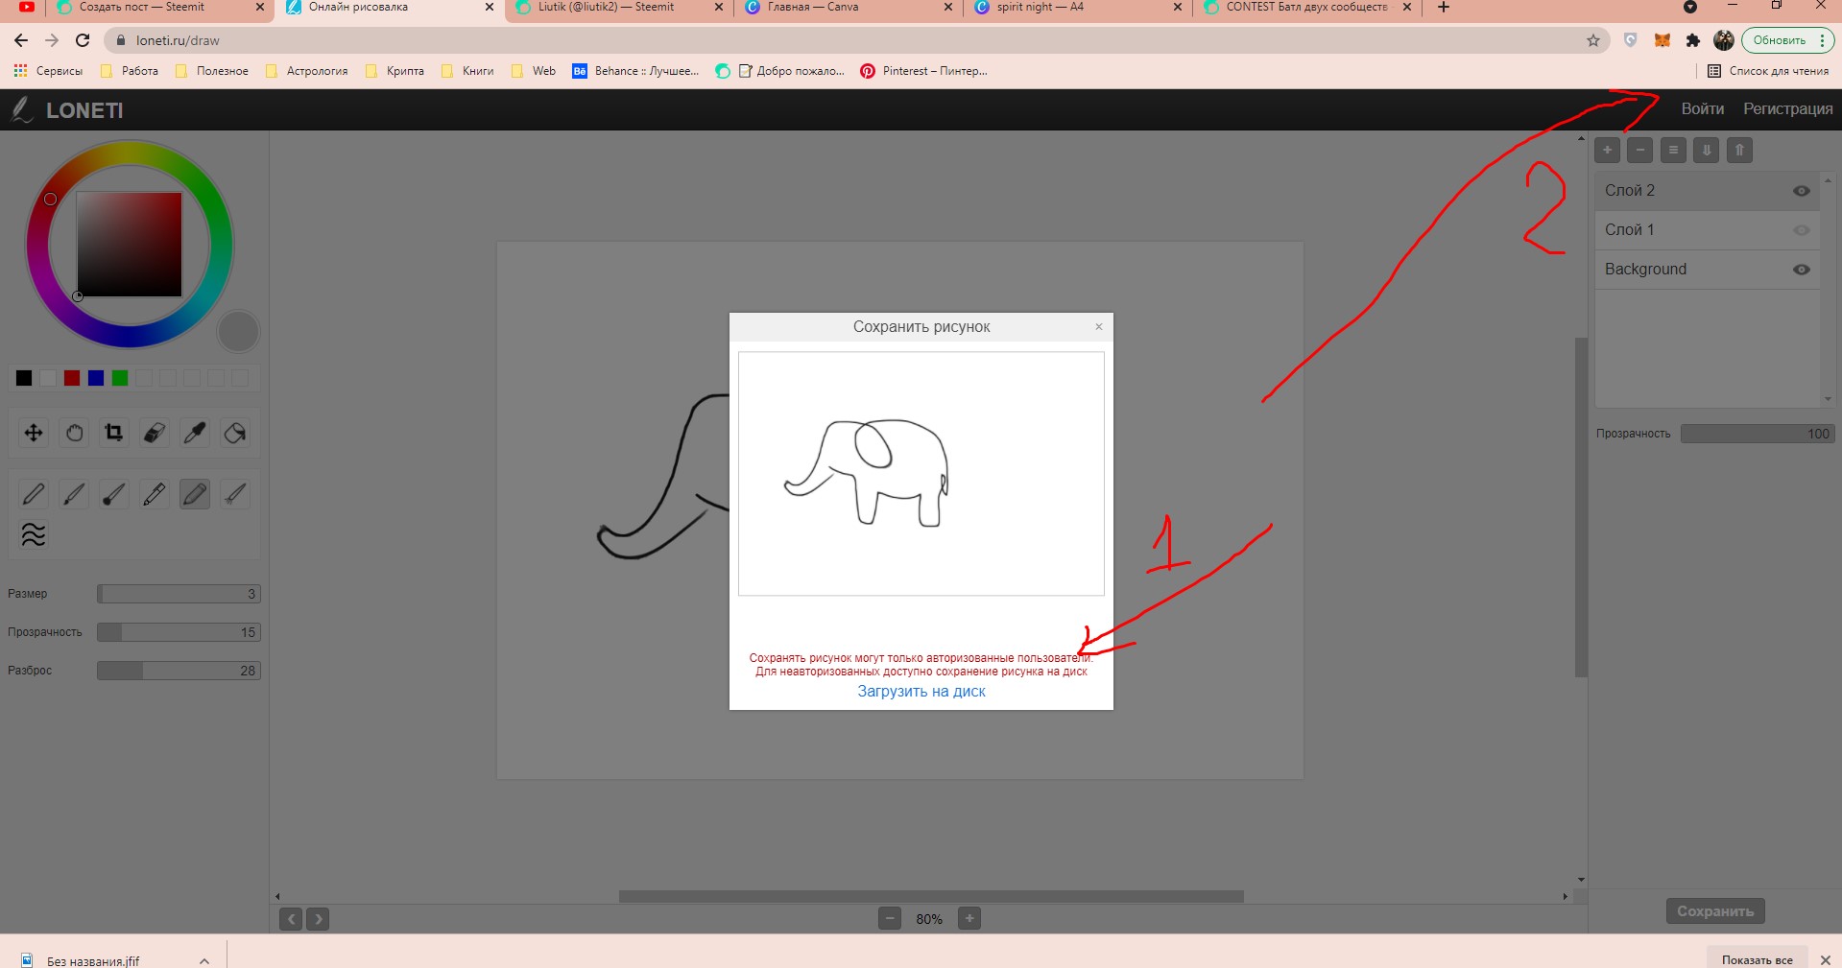Show layer Слой 1 with eye icon
Image resolution: width=1842 pixels, height=968 pixels.
tap(1802, 230)
